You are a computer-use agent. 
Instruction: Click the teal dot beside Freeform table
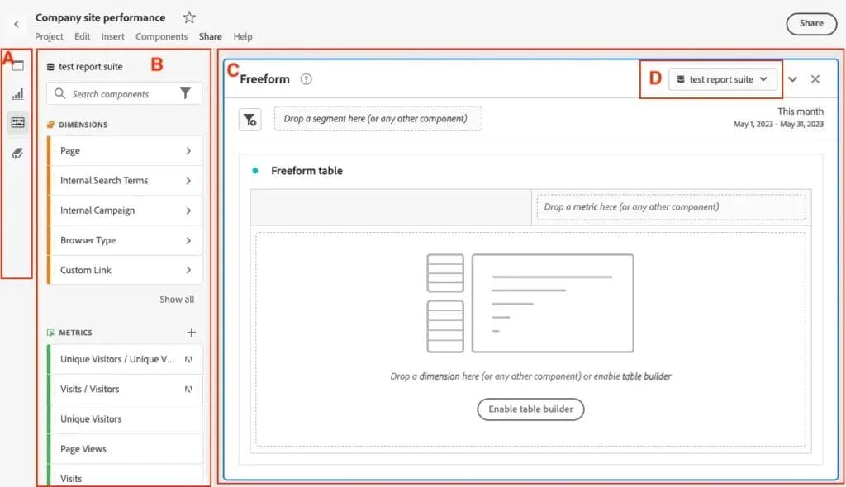tap(255, 171)
